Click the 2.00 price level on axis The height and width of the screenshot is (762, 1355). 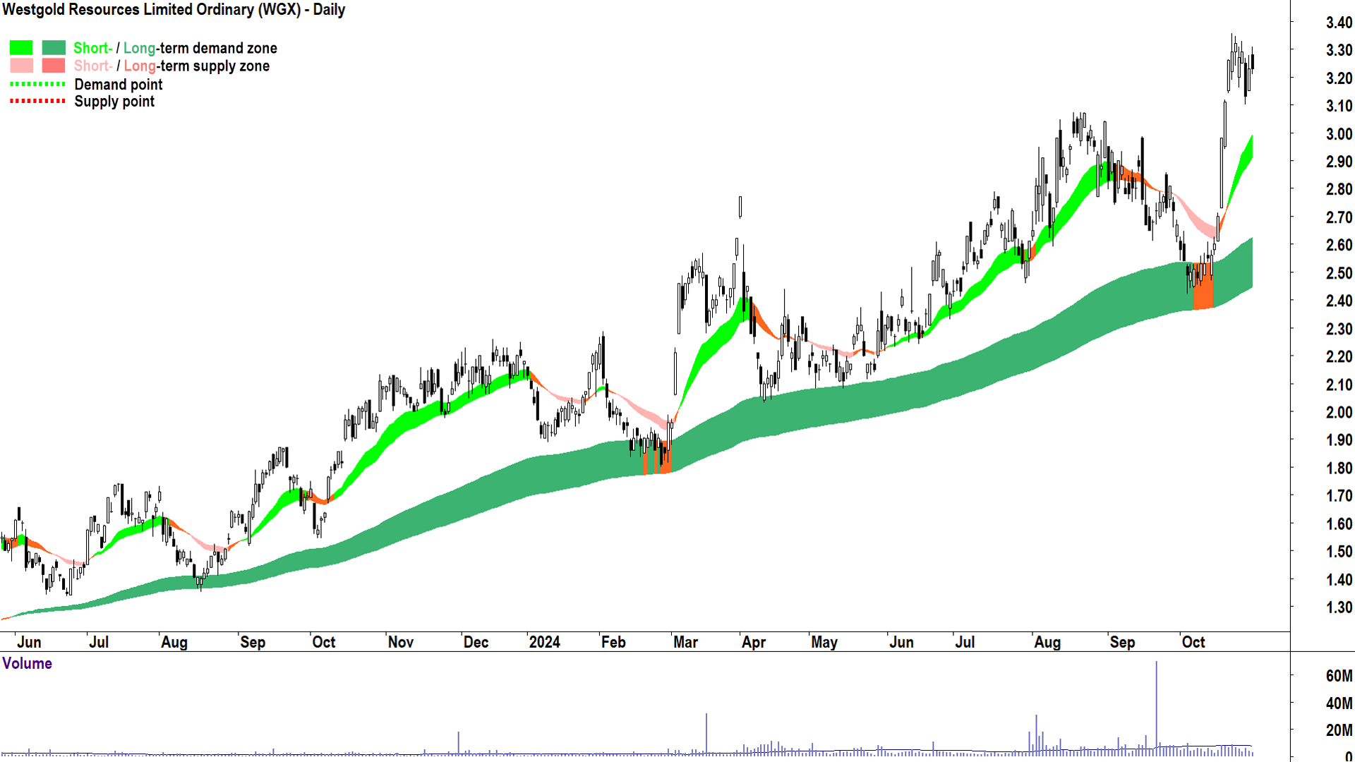click(x=1339, y=412)
